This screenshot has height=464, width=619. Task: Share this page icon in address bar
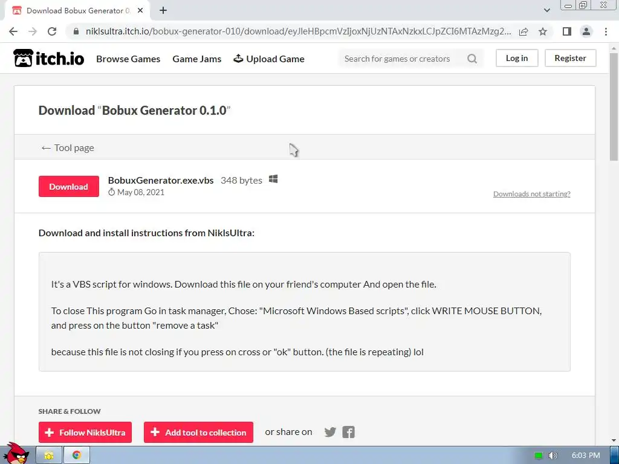click(x=524, y=31)
